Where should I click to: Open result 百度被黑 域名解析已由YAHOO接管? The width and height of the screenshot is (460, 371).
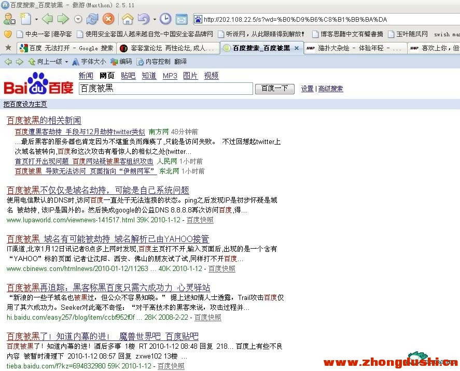(x=108, y=239)
